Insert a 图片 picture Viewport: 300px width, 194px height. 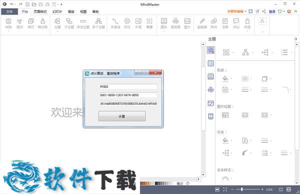click(187, 23)
